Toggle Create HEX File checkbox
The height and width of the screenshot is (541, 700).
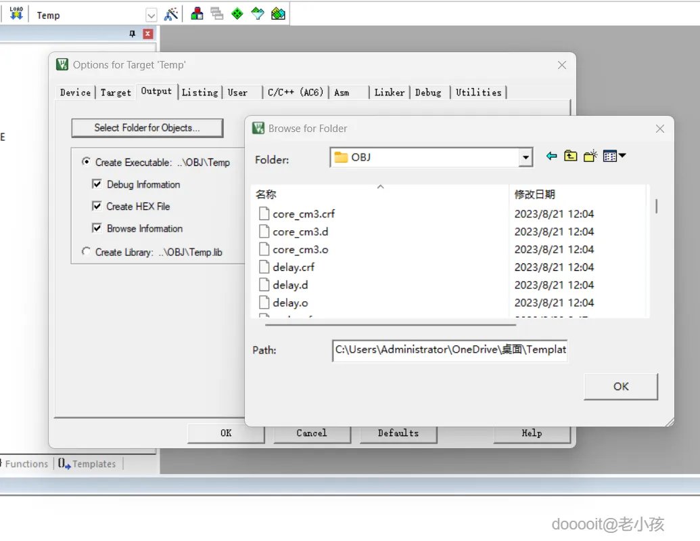coord(97,206)
